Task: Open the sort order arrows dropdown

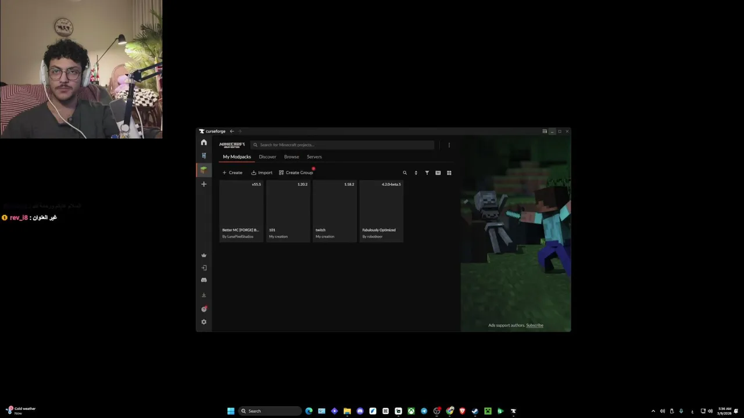Action: 416,172
